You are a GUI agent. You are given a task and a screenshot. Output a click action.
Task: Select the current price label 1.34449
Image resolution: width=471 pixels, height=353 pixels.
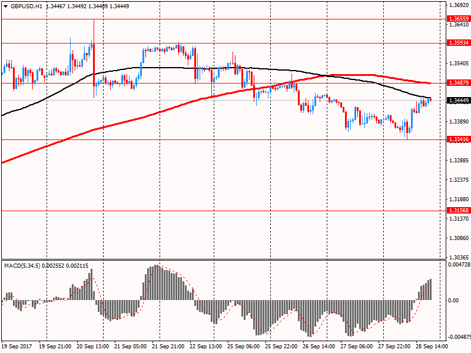pos(459,100)
